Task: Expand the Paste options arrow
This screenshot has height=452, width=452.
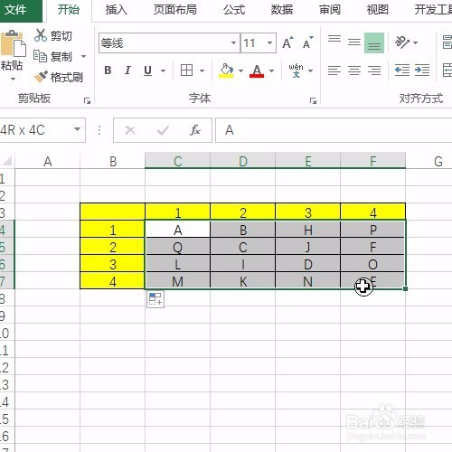Action: click(x=13, y=80)
